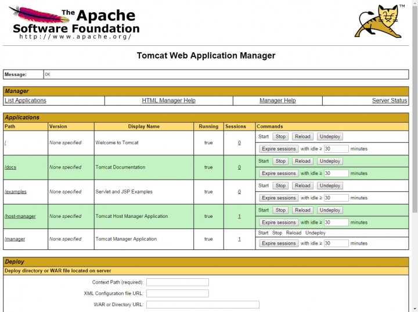Open the Manager Help link
The width and height of the screenshot is (418, 312).
[x=278, y=101]
